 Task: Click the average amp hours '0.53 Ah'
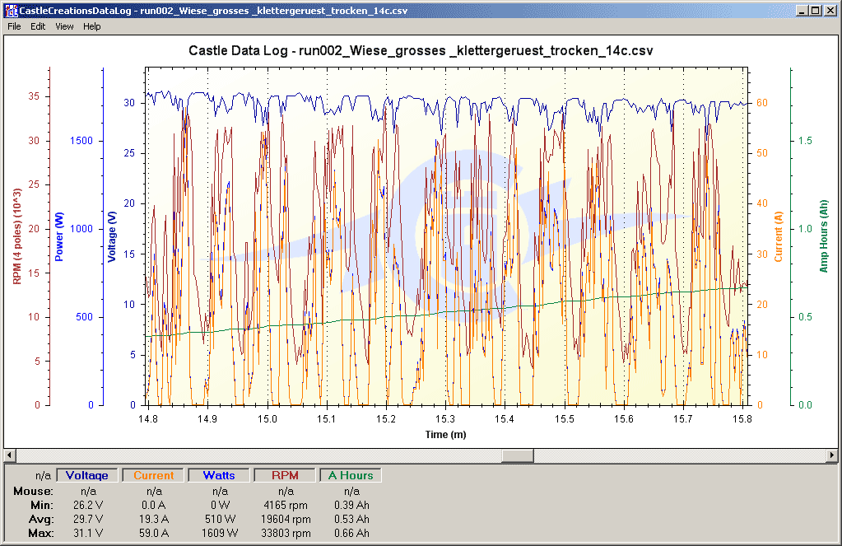click(x=351, y=519)
